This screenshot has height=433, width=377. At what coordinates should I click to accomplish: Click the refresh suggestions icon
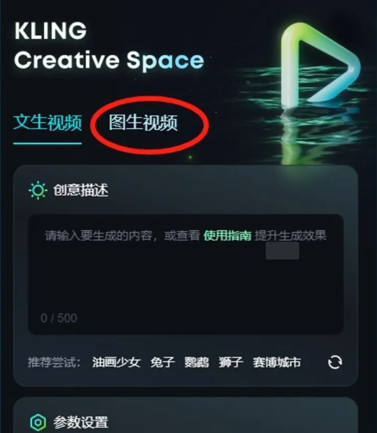click(335, 362)
